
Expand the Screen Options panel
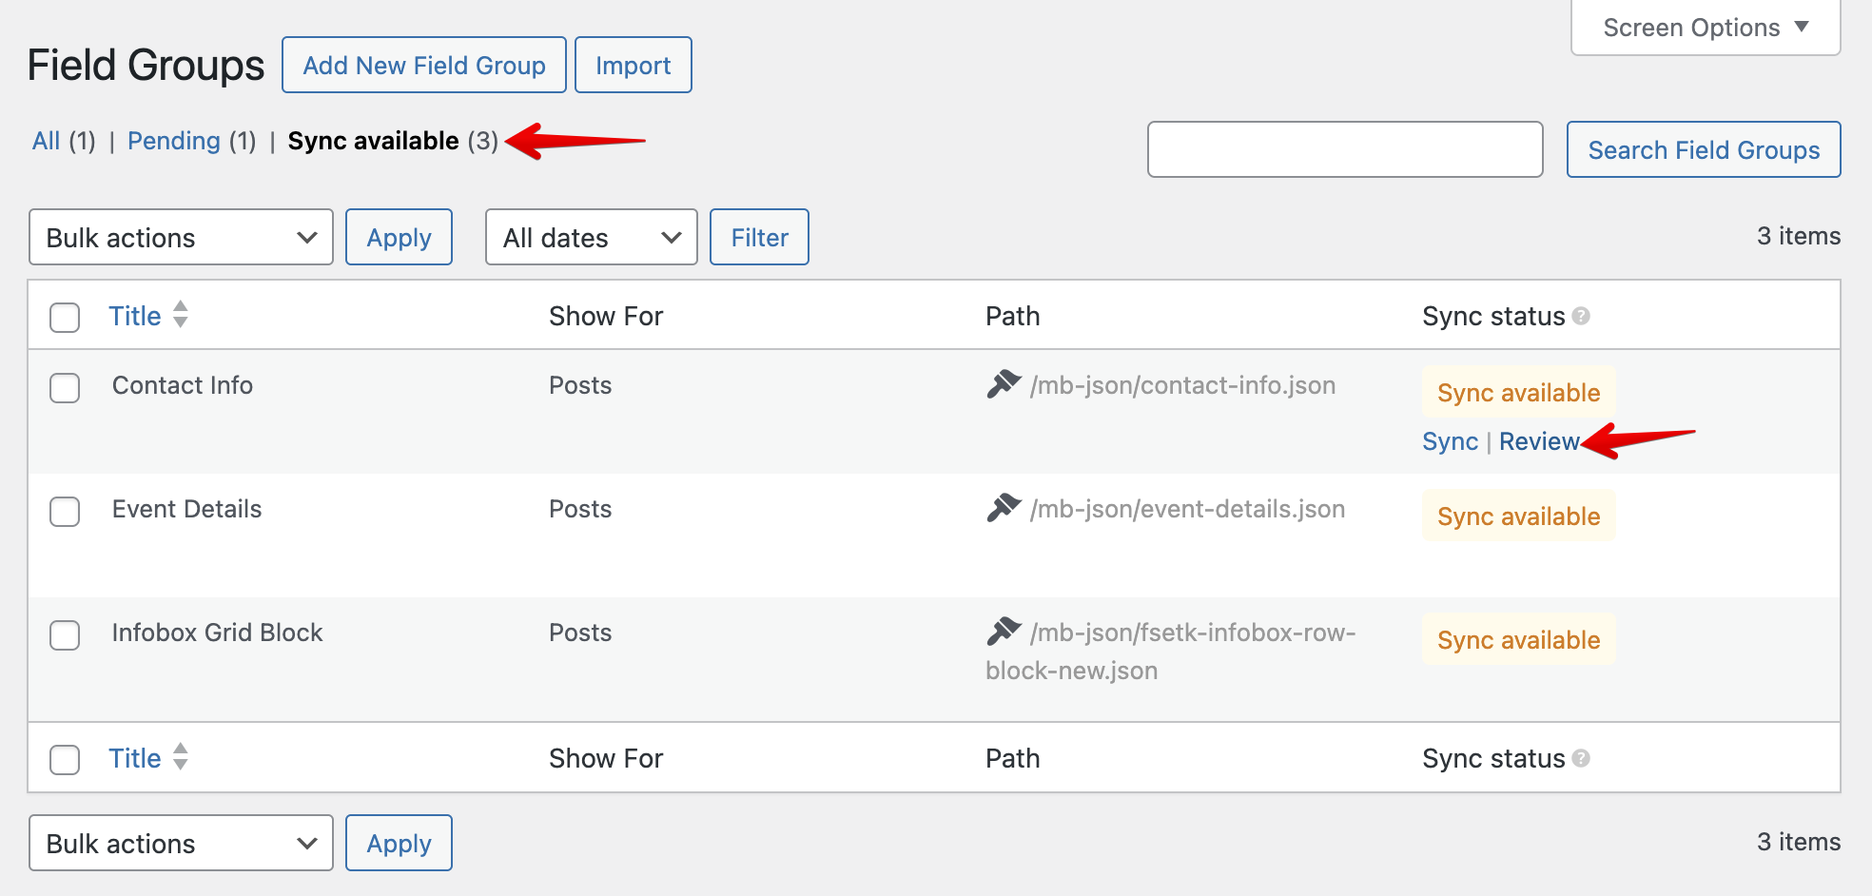coord(1705,28)
